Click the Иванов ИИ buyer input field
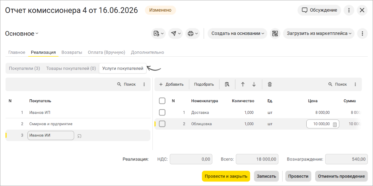This screenshot has height=186, width=373. click(51, 136)
